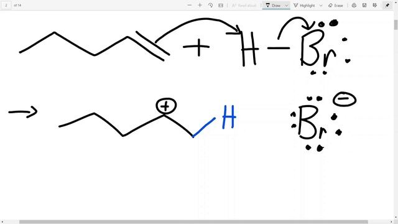Zoom in with the plus button

tap(200, 6)
